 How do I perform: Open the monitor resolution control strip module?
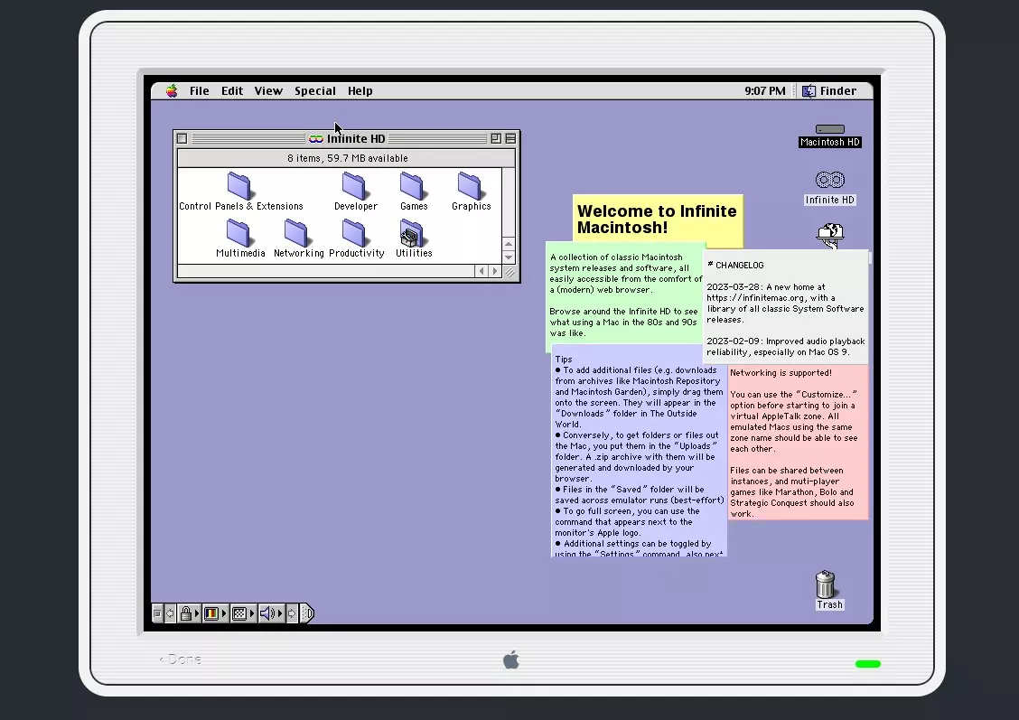point(242,613)
